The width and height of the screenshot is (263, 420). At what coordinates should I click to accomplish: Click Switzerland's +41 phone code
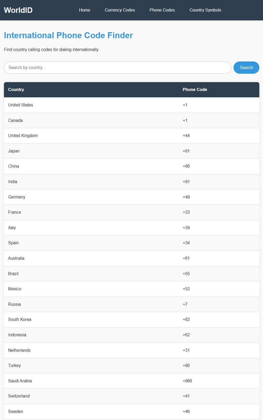click(186, 396)
